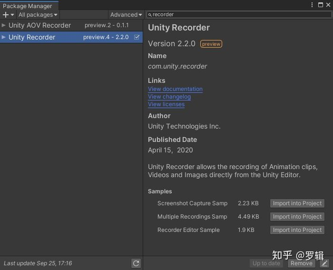Click the Last update Sep 25, 17:16 status
This screenshot has height=270, width=333.
click(x=38, y=263)
